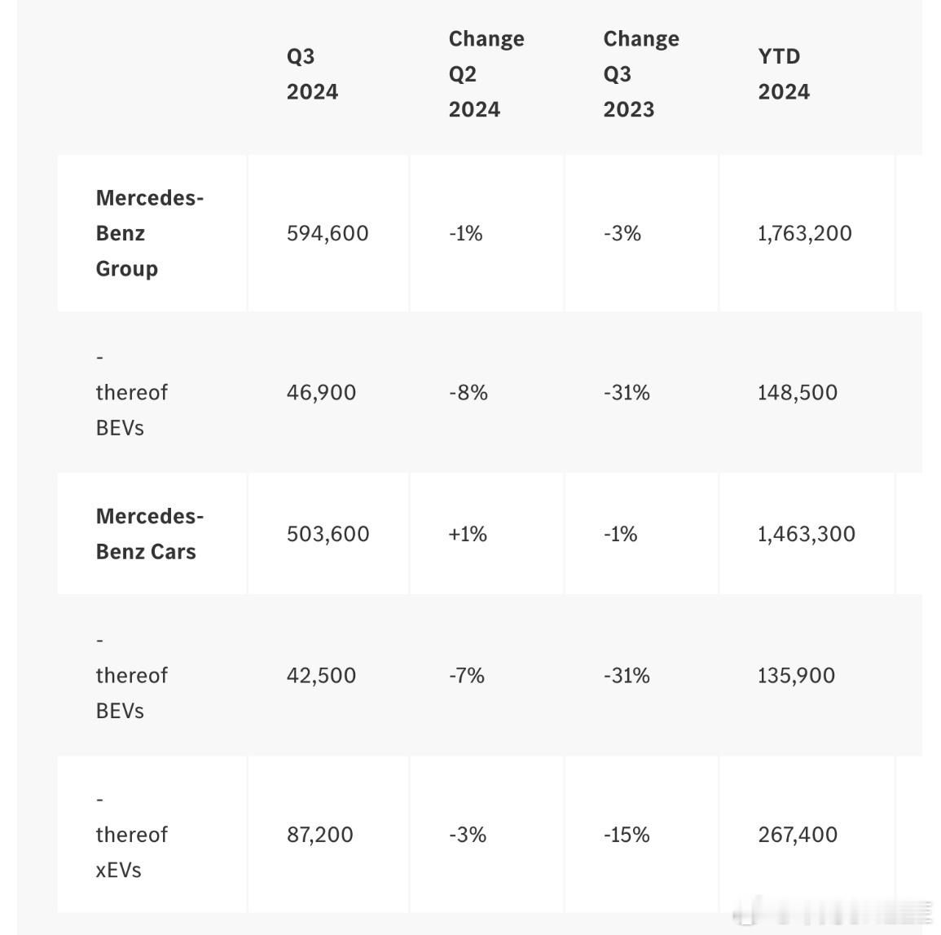This screenshot has width=941, height=935.
Task: Select the 267,400 YTD value
Action: tap(797, 835)
